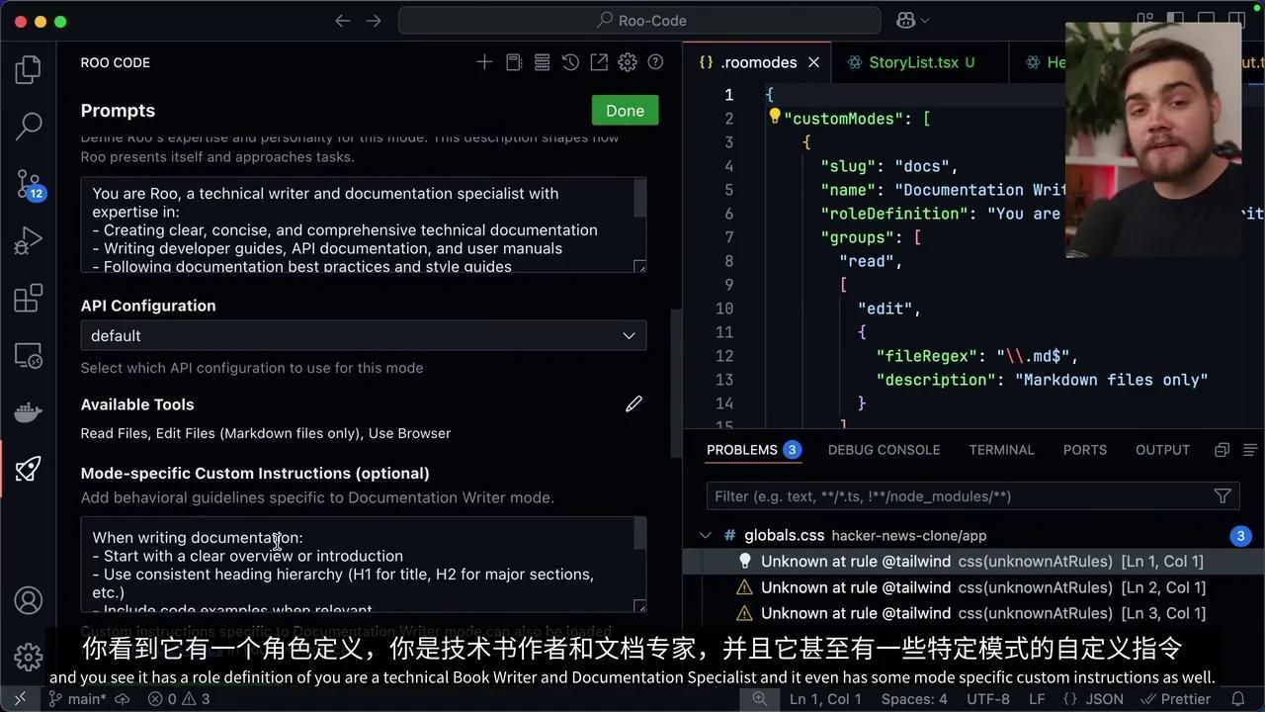Image resolution: width=1265 pixels, height=712 pixels.
Task: Select the Ln 1, Col 1 @tailwind warning
Action: click(x=973, y=562)
